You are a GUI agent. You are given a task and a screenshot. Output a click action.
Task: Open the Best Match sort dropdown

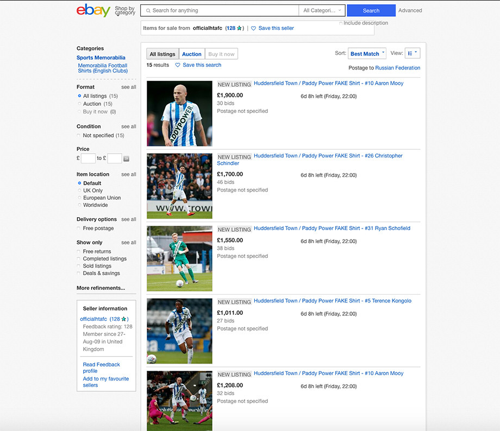(367, 54)
